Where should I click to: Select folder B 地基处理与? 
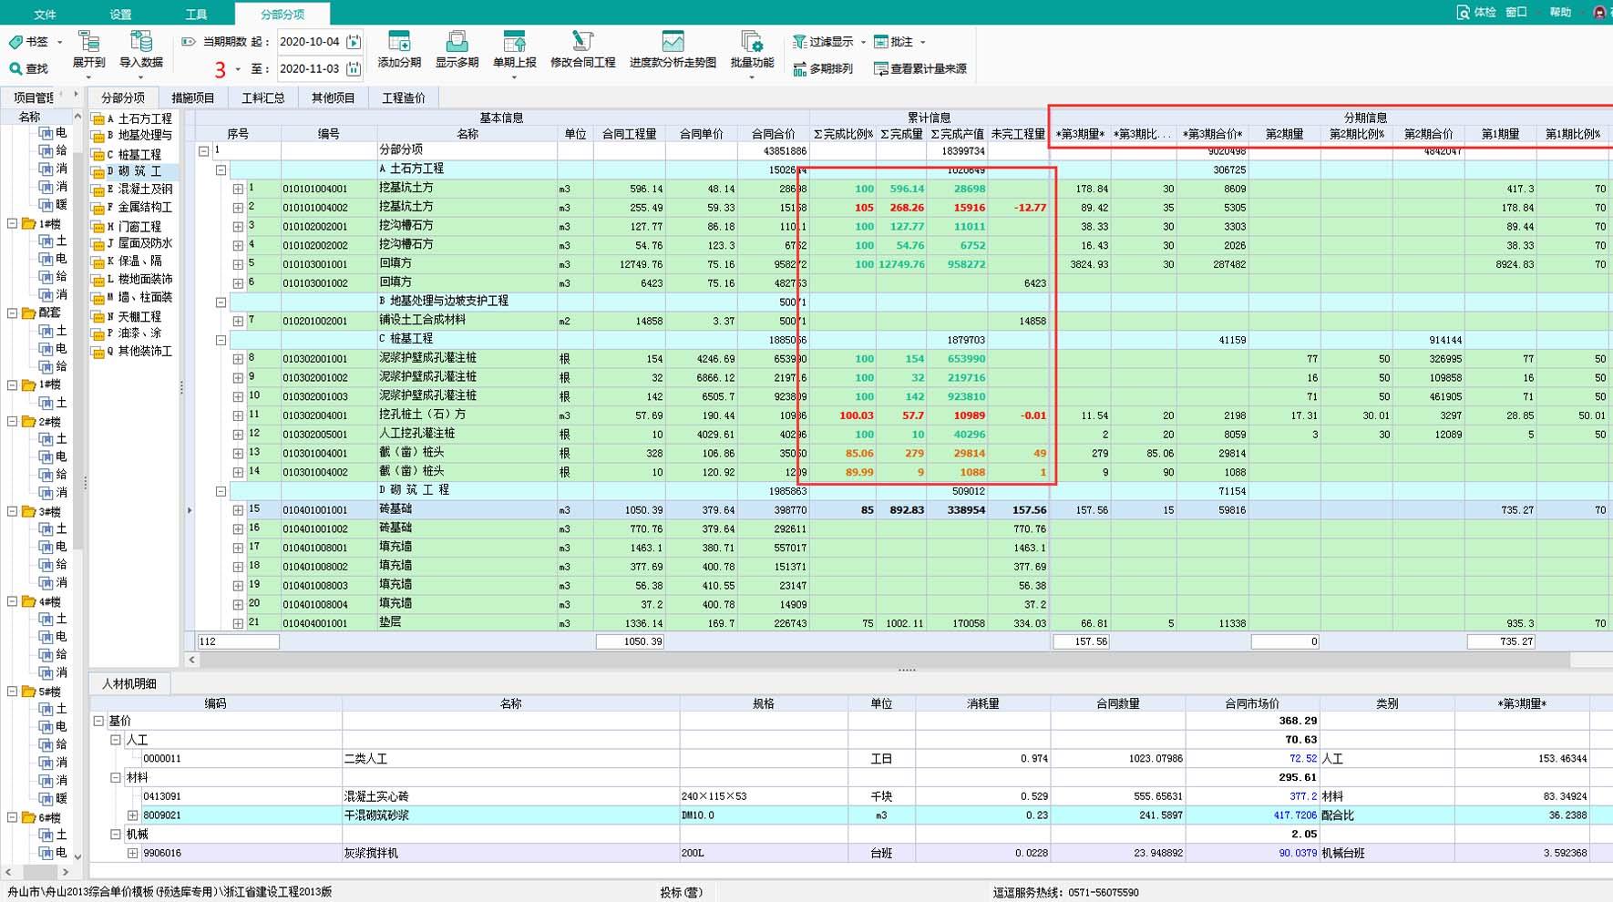point(133,136)
